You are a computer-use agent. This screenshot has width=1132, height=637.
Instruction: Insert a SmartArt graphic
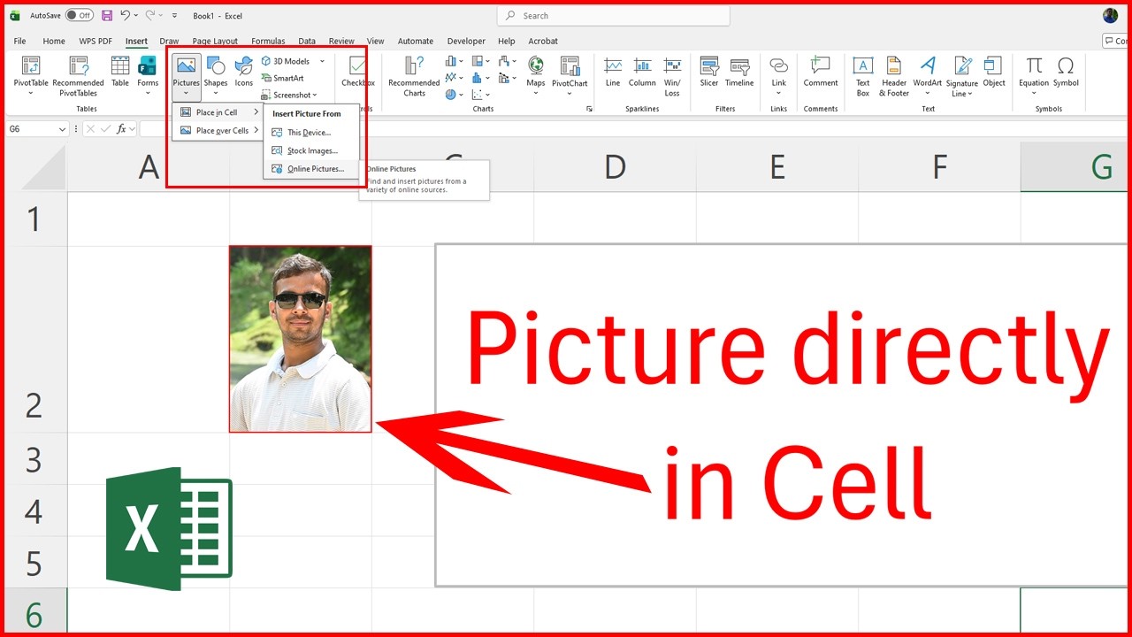click(x=282, y=78)
